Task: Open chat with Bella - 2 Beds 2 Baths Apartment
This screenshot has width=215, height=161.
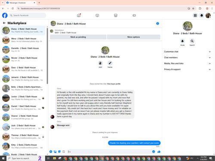Action: tap(23, 88)
